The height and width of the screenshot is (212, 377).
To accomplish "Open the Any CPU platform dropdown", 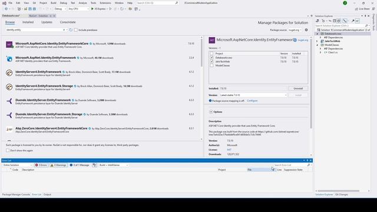I will (x=78, y=9).
